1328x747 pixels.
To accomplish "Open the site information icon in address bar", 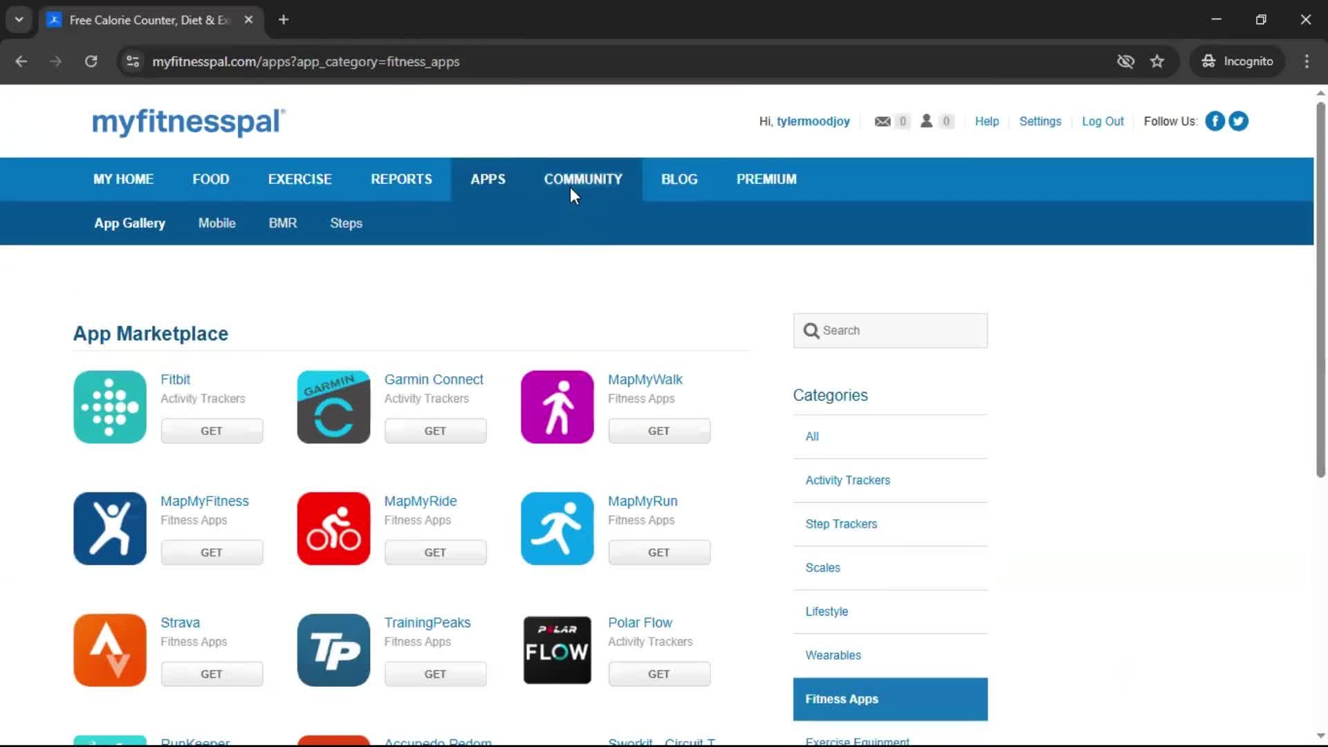I will (133, 62).
